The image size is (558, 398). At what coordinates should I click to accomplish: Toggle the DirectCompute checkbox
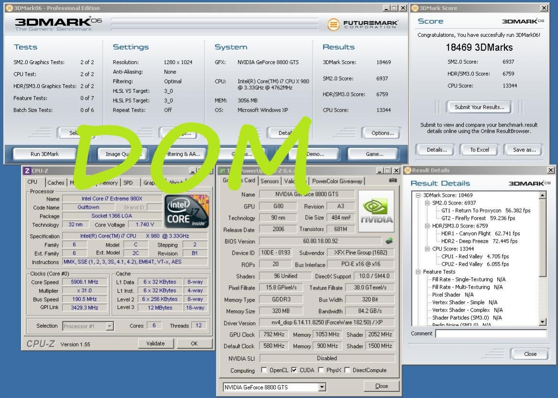347,370
